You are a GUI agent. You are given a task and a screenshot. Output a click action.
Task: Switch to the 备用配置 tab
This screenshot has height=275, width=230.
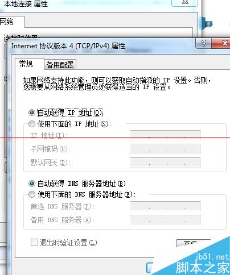(60, 65)
